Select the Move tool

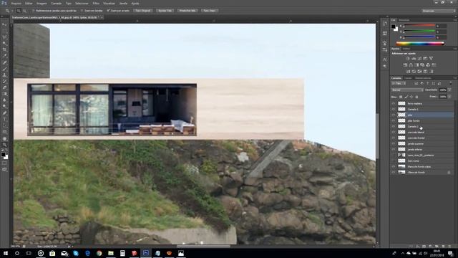click(x=4, y=24)
